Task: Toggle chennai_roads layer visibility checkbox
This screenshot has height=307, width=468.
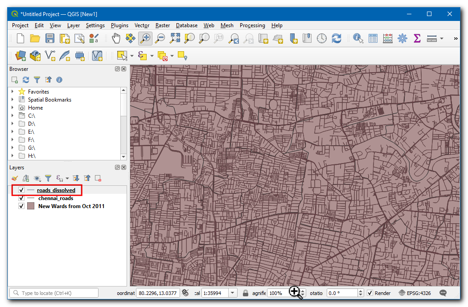Action: (21, 198)
